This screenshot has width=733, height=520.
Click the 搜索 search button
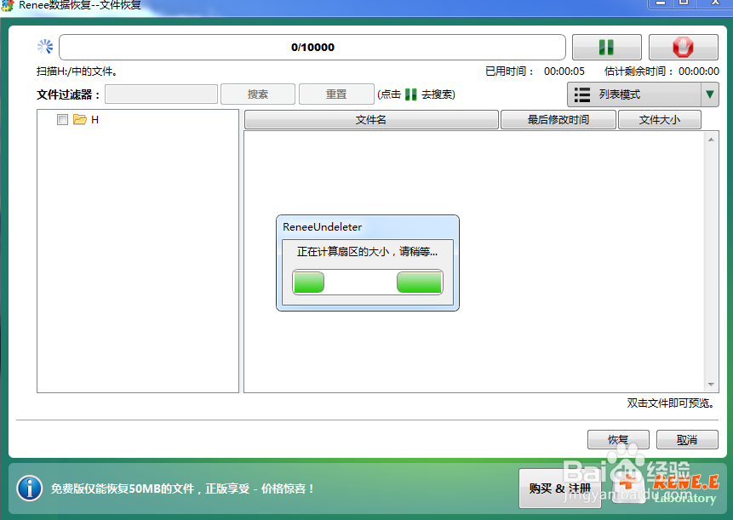click(258, 94)
